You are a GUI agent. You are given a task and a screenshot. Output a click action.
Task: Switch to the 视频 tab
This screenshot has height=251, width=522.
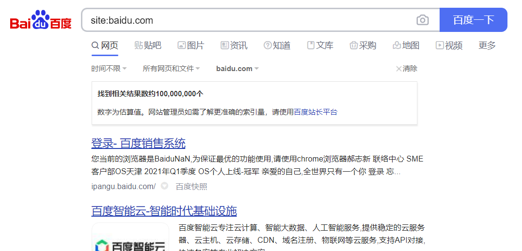[x=449, y=45]
